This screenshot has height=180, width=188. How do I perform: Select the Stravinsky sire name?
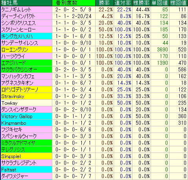[x=13, y=96]
